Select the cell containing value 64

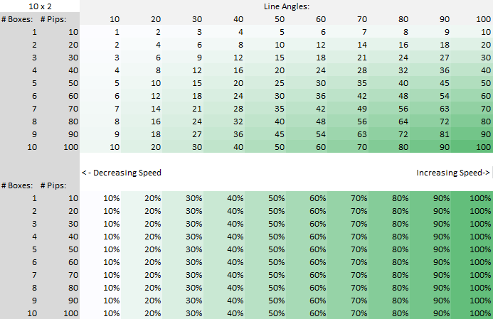(403, 121)
